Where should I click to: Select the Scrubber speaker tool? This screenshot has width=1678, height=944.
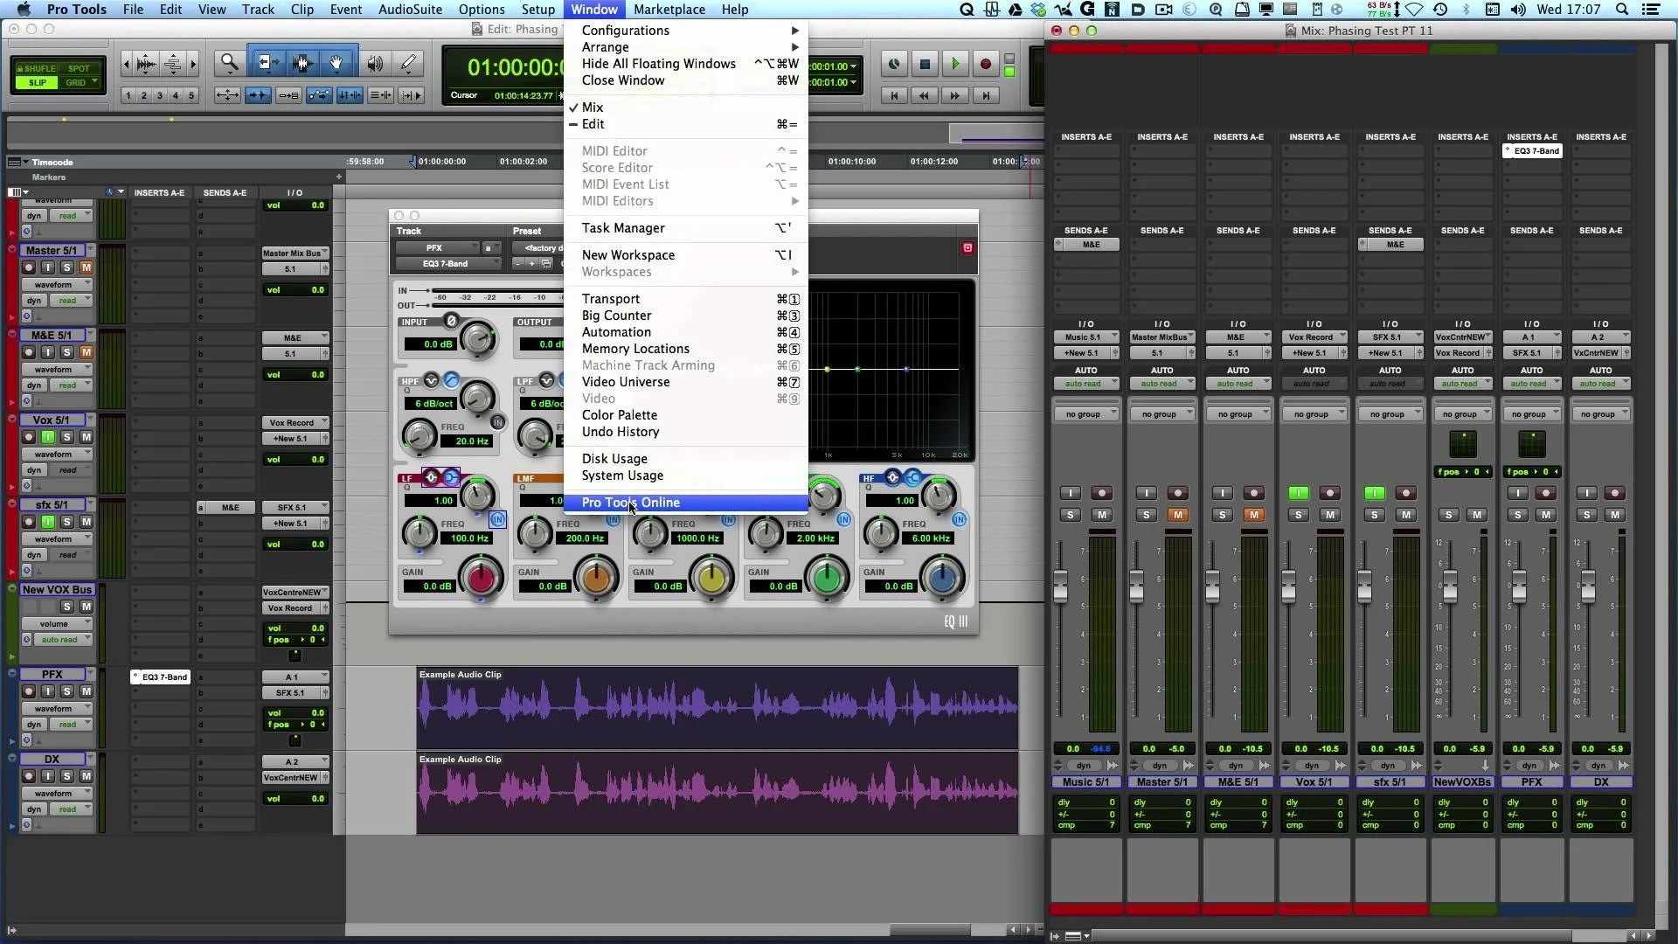pos(375,63)
